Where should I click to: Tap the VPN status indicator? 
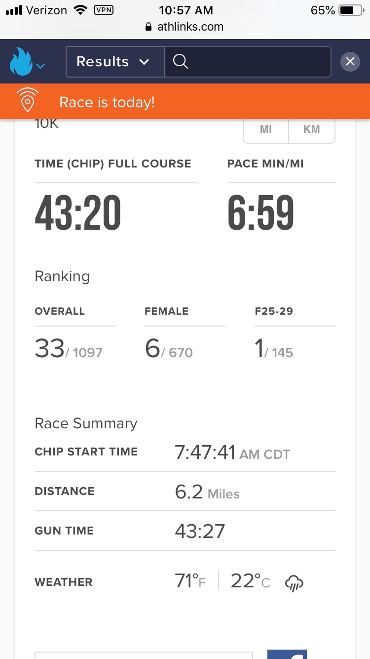pyautogui.click(x=103, y=9)
